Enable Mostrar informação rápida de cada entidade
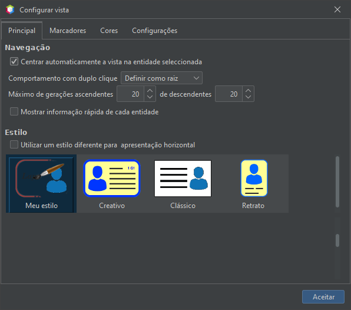Viewport: 351px width, 310px height. pos(14,111)
